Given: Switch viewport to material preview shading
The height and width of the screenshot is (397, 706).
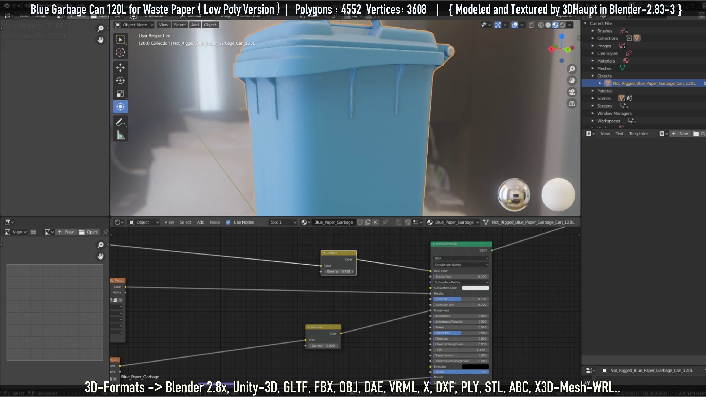Looking at the screenshot, I should click(x=555, y=25).
